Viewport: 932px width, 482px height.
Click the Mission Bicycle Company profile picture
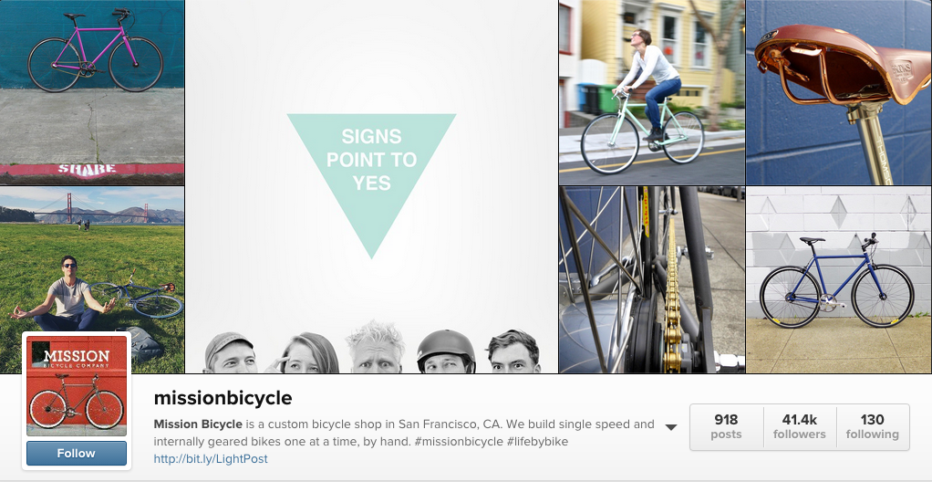click(x=77, y=385)
